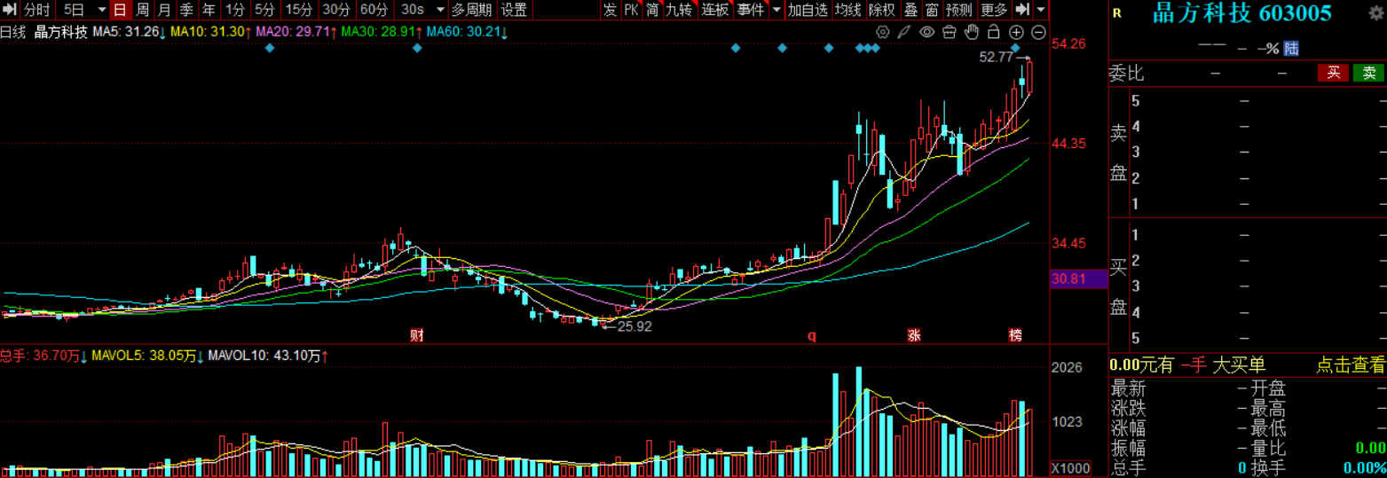The image size is (1387, 478).
Task: Select the 5日 period view
Action: (x=75, y=10)
